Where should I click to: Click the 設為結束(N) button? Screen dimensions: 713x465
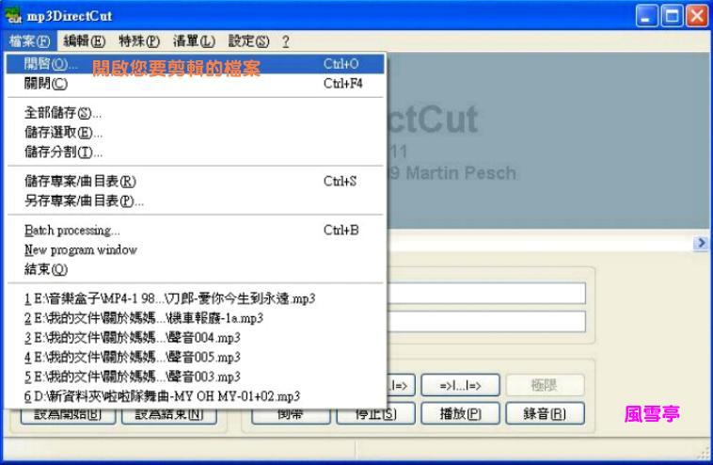[169, 415]
